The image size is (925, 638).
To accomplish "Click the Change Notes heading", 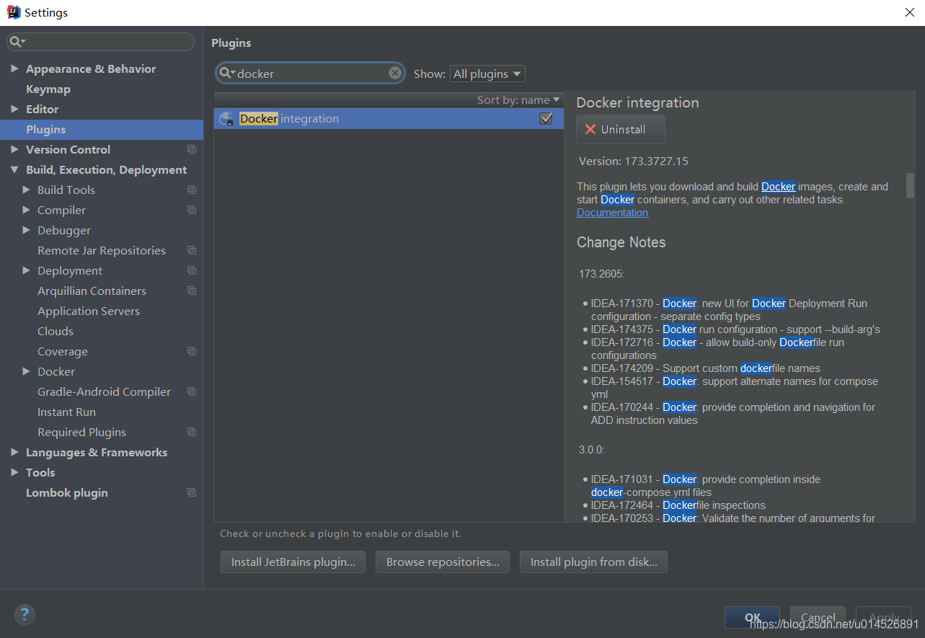I will [621, 242].
